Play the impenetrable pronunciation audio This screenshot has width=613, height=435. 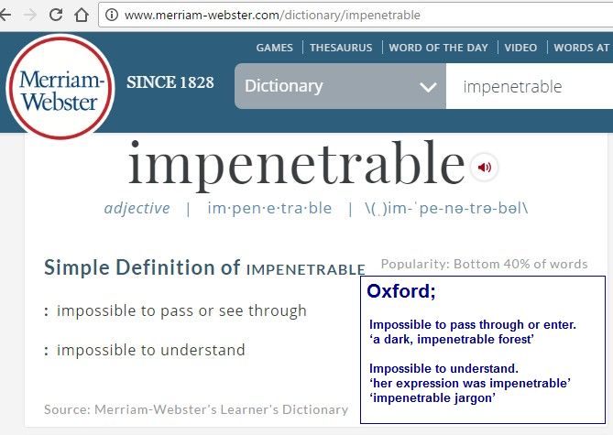click(x=484, y=168)
